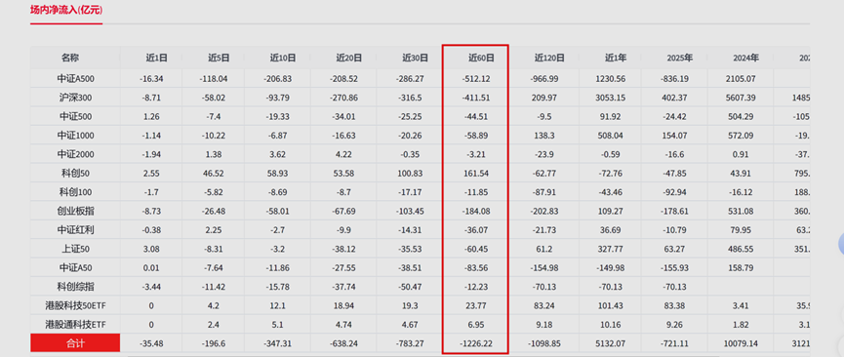Click 沪深300 近60日 value -411.51
The image size is (844, 357).
[x=476, y=98]
